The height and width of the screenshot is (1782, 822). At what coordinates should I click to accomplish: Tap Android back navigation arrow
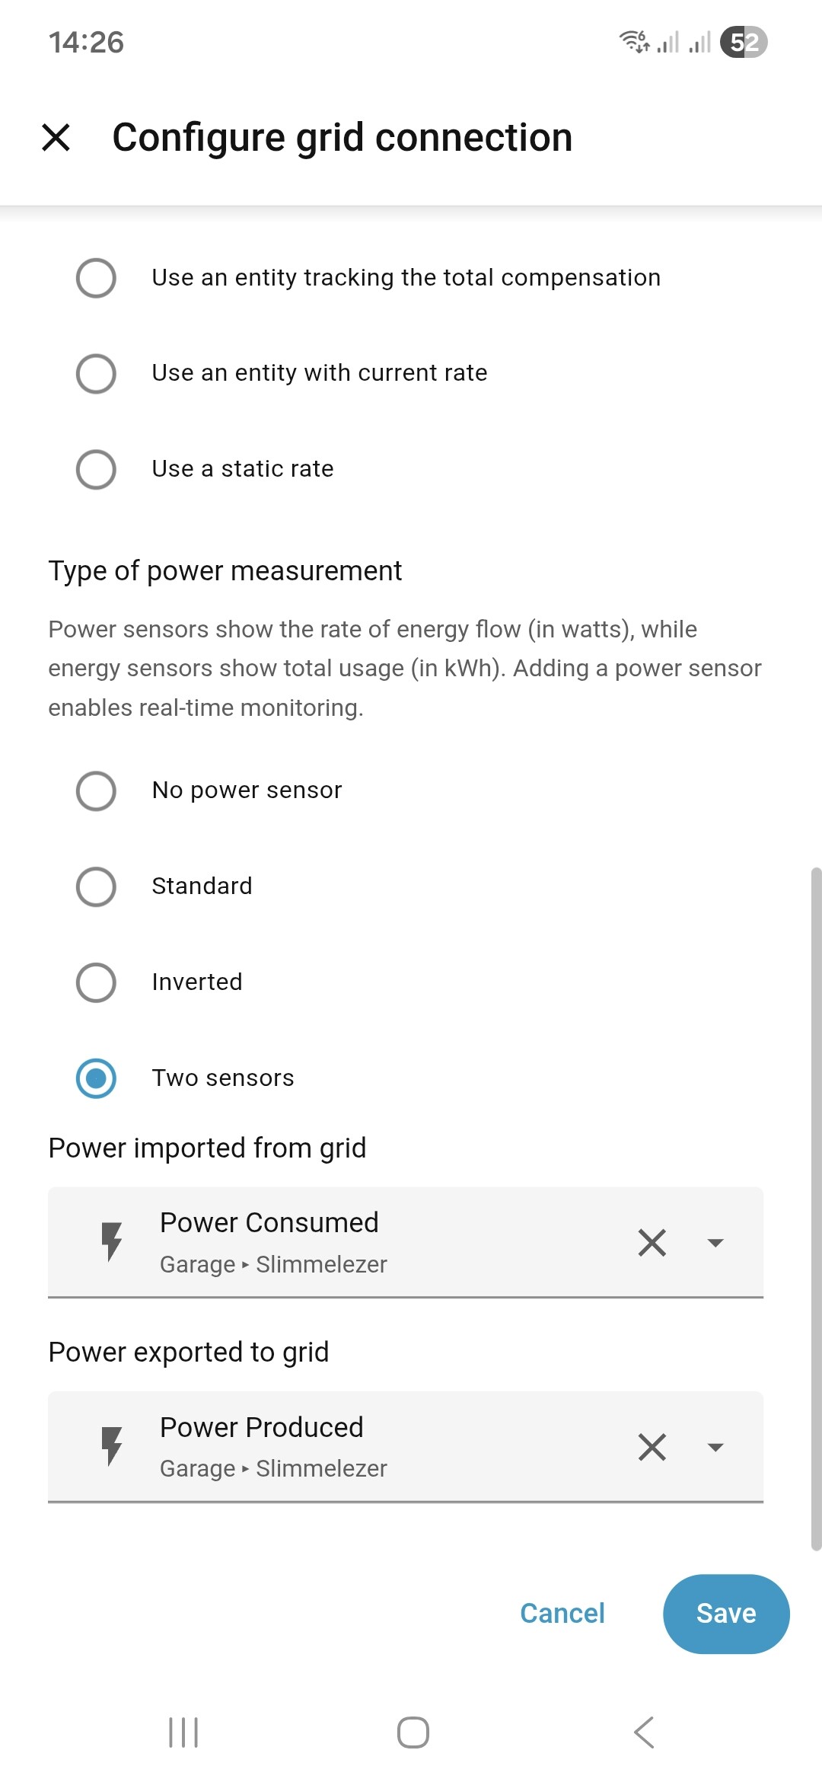(644, 1732)
